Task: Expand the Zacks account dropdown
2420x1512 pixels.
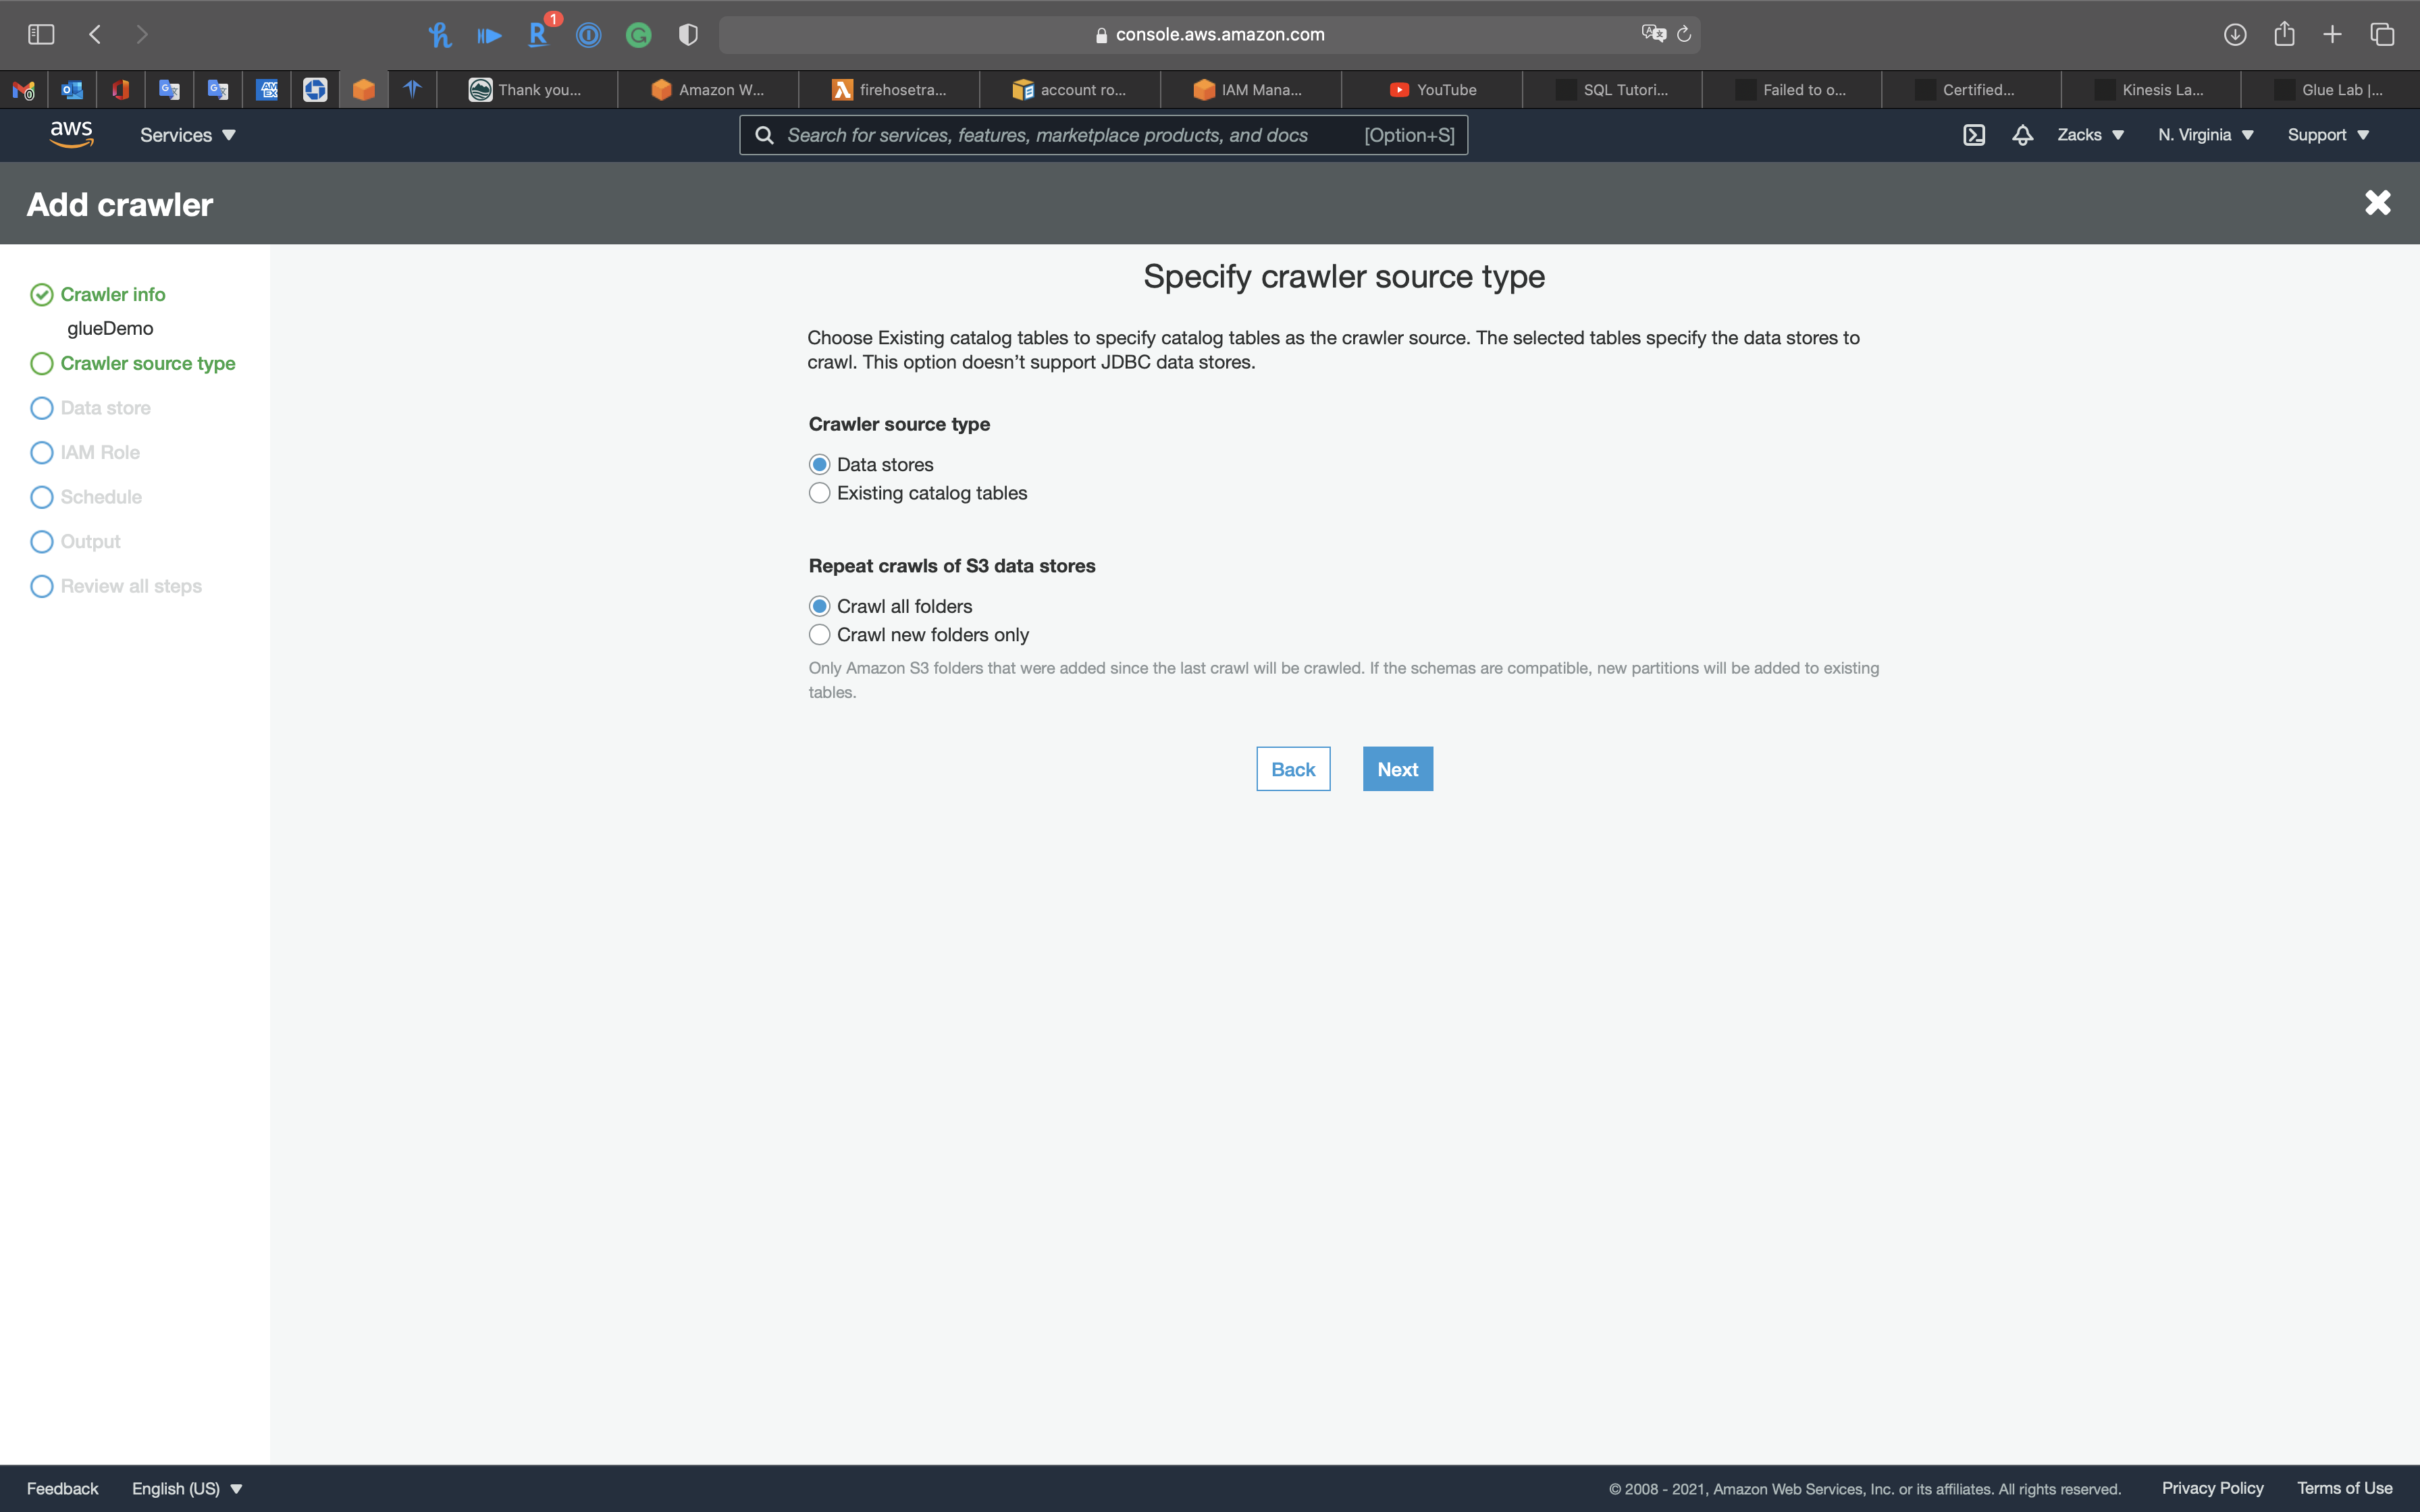Action: point(2090,135)
